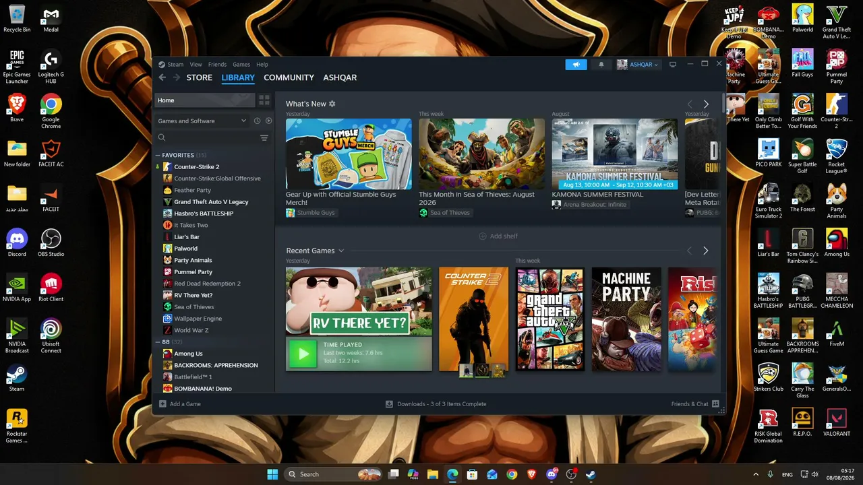Select the Home button in library sidebar
The height and width of the screenshot is (485, 863).
pos(205,100)
